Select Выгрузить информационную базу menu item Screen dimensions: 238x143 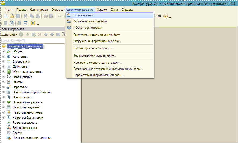point(98,35)
